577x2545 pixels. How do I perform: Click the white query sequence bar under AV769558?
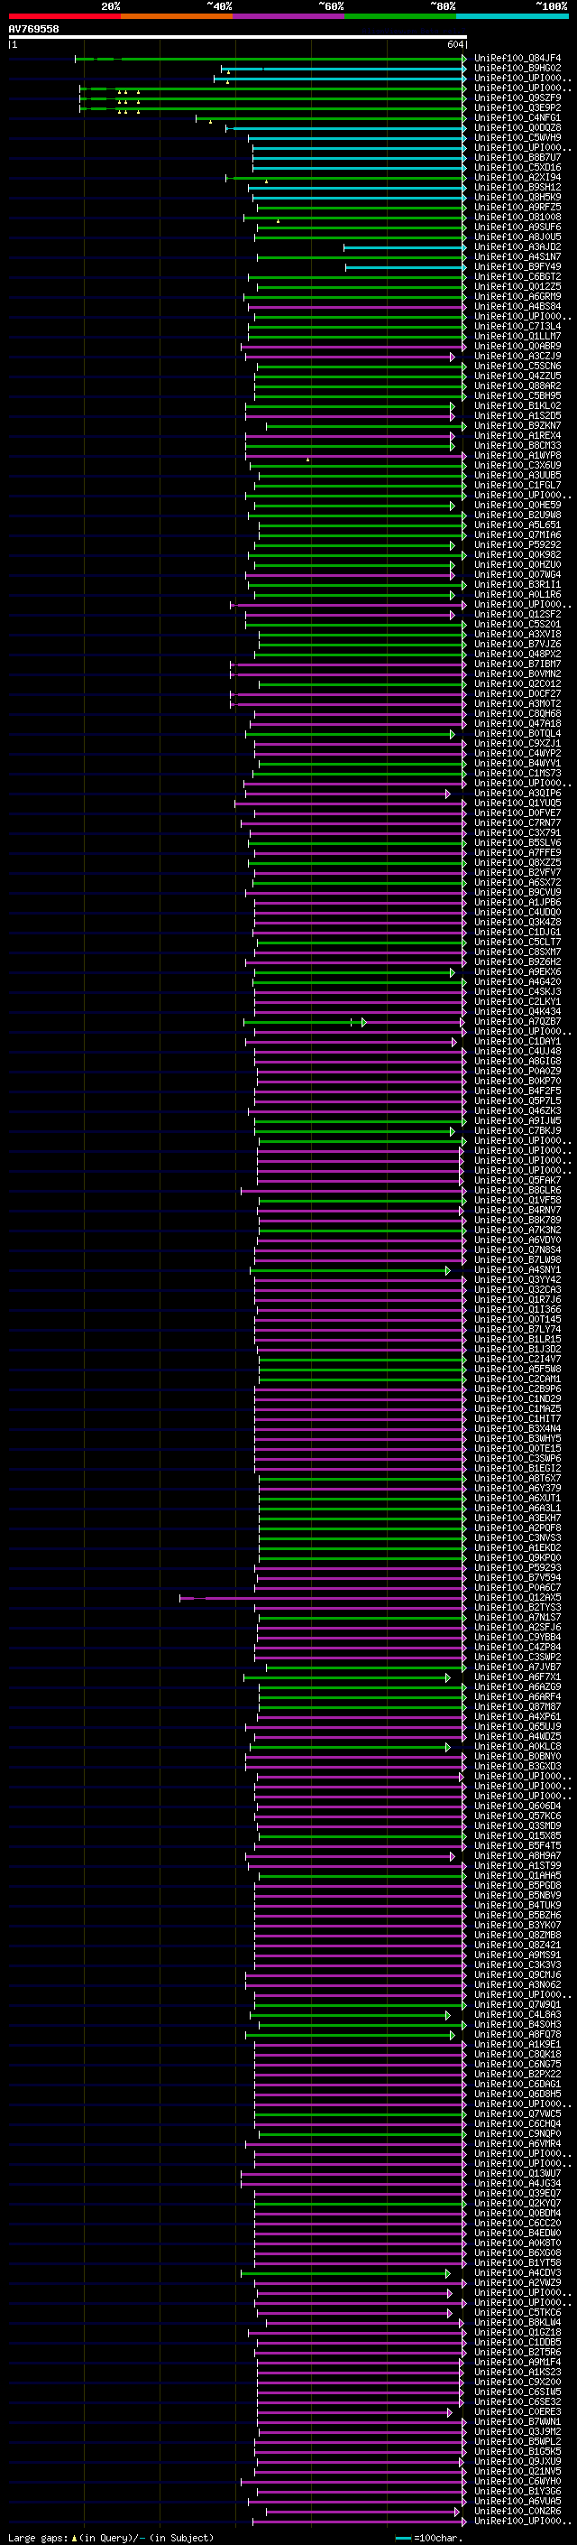pyautogui.click(x=237, y=36)
